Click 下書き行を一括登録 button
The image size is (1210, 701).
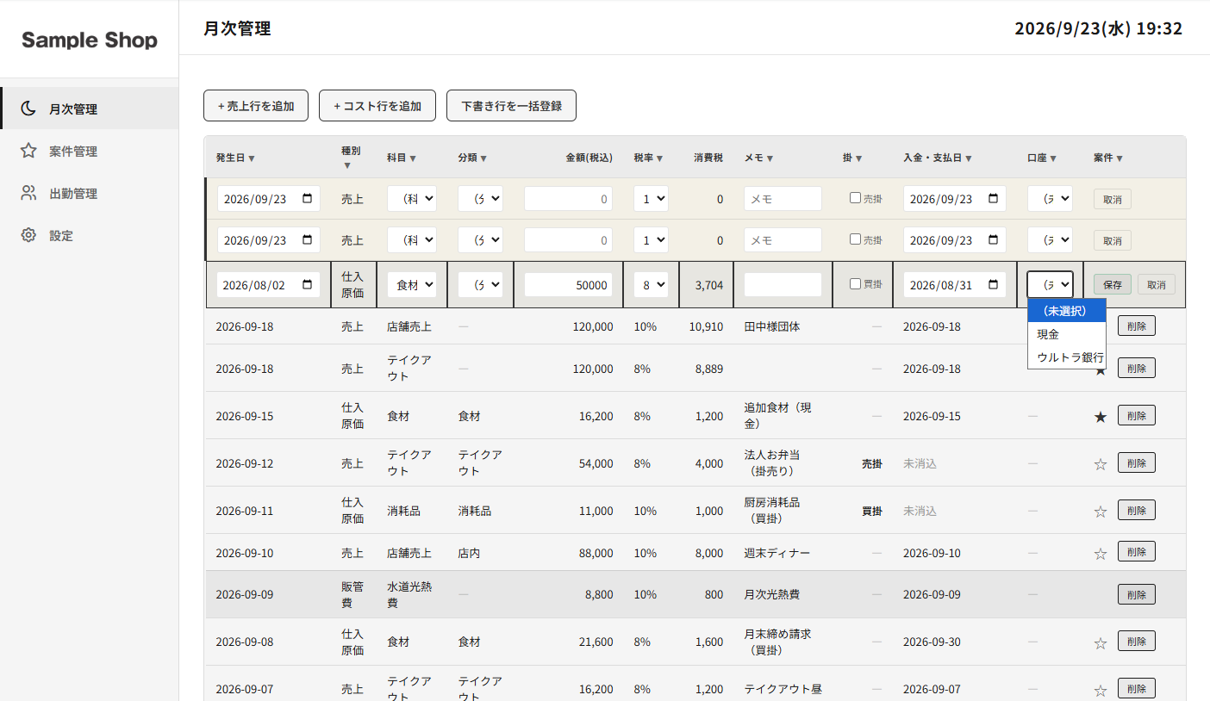(511, 106)
